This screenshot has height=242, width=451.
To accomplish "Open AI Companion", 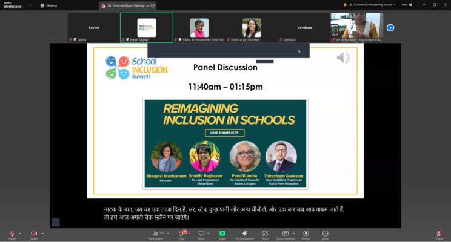I will coord(245,235).
